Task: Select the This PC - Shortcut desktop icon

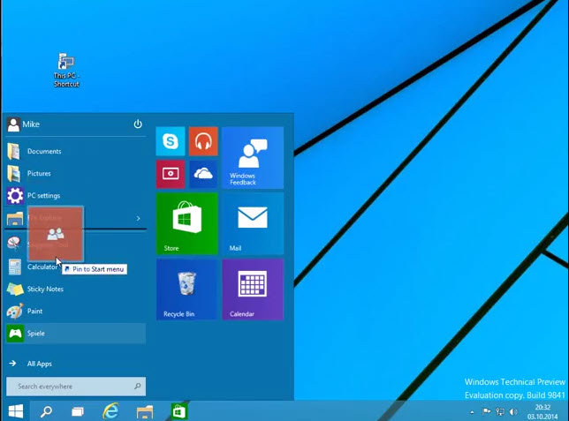Action: pos(66,70)
